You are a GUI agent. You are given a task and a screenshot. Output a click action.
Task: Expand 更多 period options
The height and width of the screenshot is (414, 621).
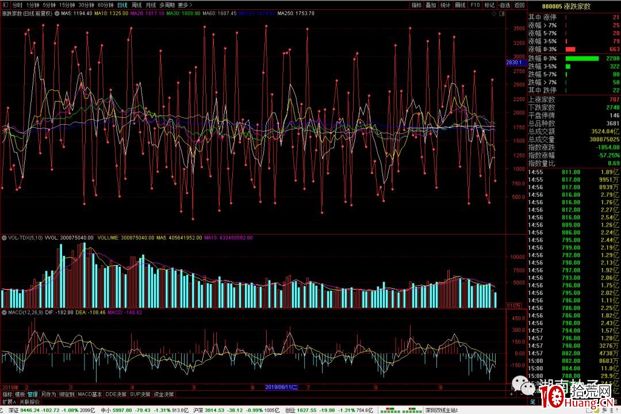click(x=185, y=5)
